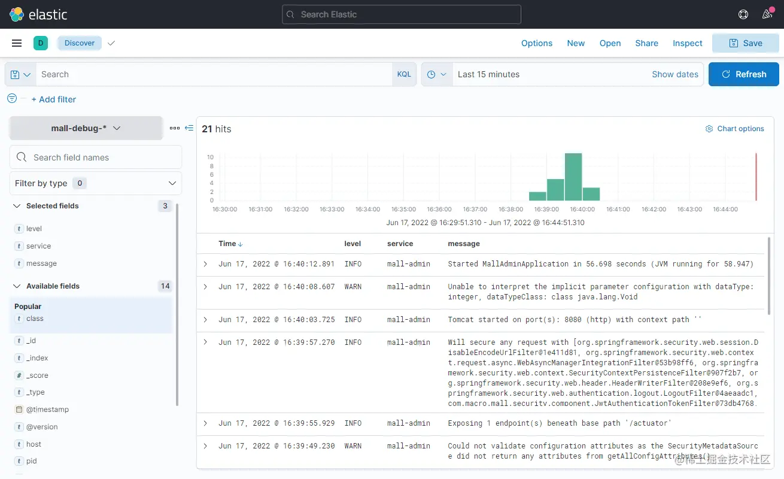Expand the 16:39:57.270 log row
This screenshot has width=784, height=479.
pyautogui.click(x=205, y=342)
